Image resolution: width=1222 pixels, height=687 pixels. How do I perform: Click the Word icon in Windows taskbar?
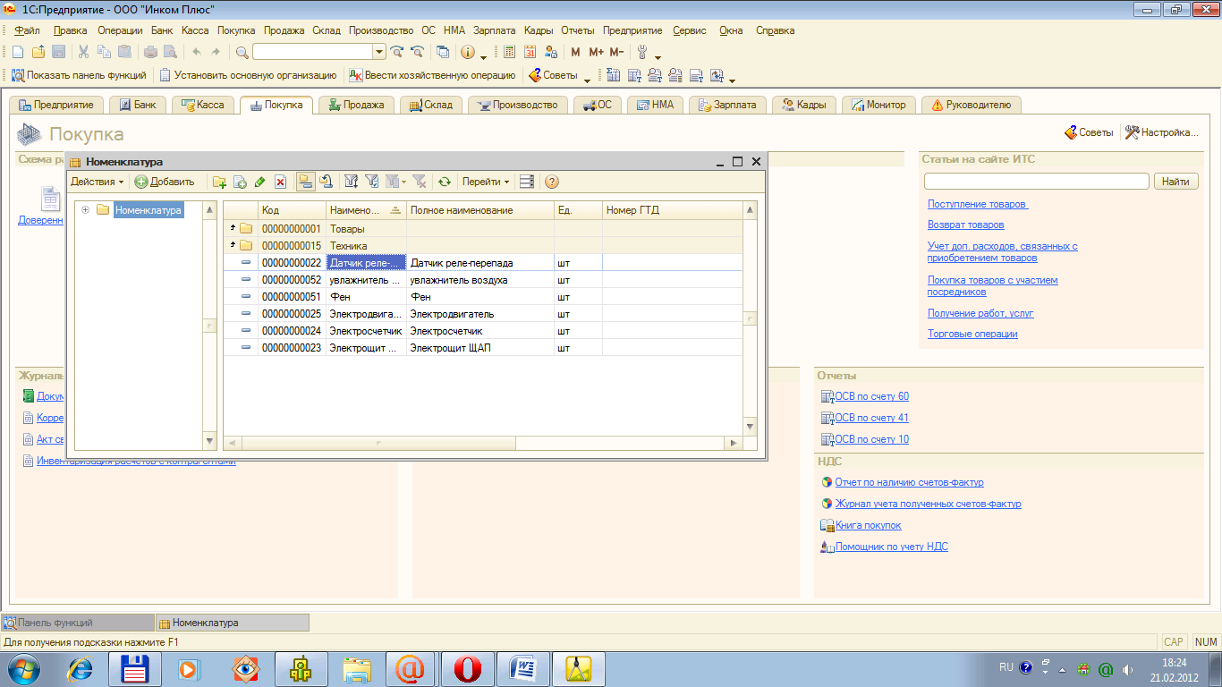pos(522,667)
